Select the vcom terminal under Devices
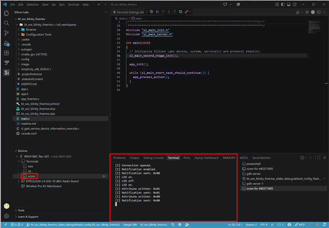 tap(31, 176)
